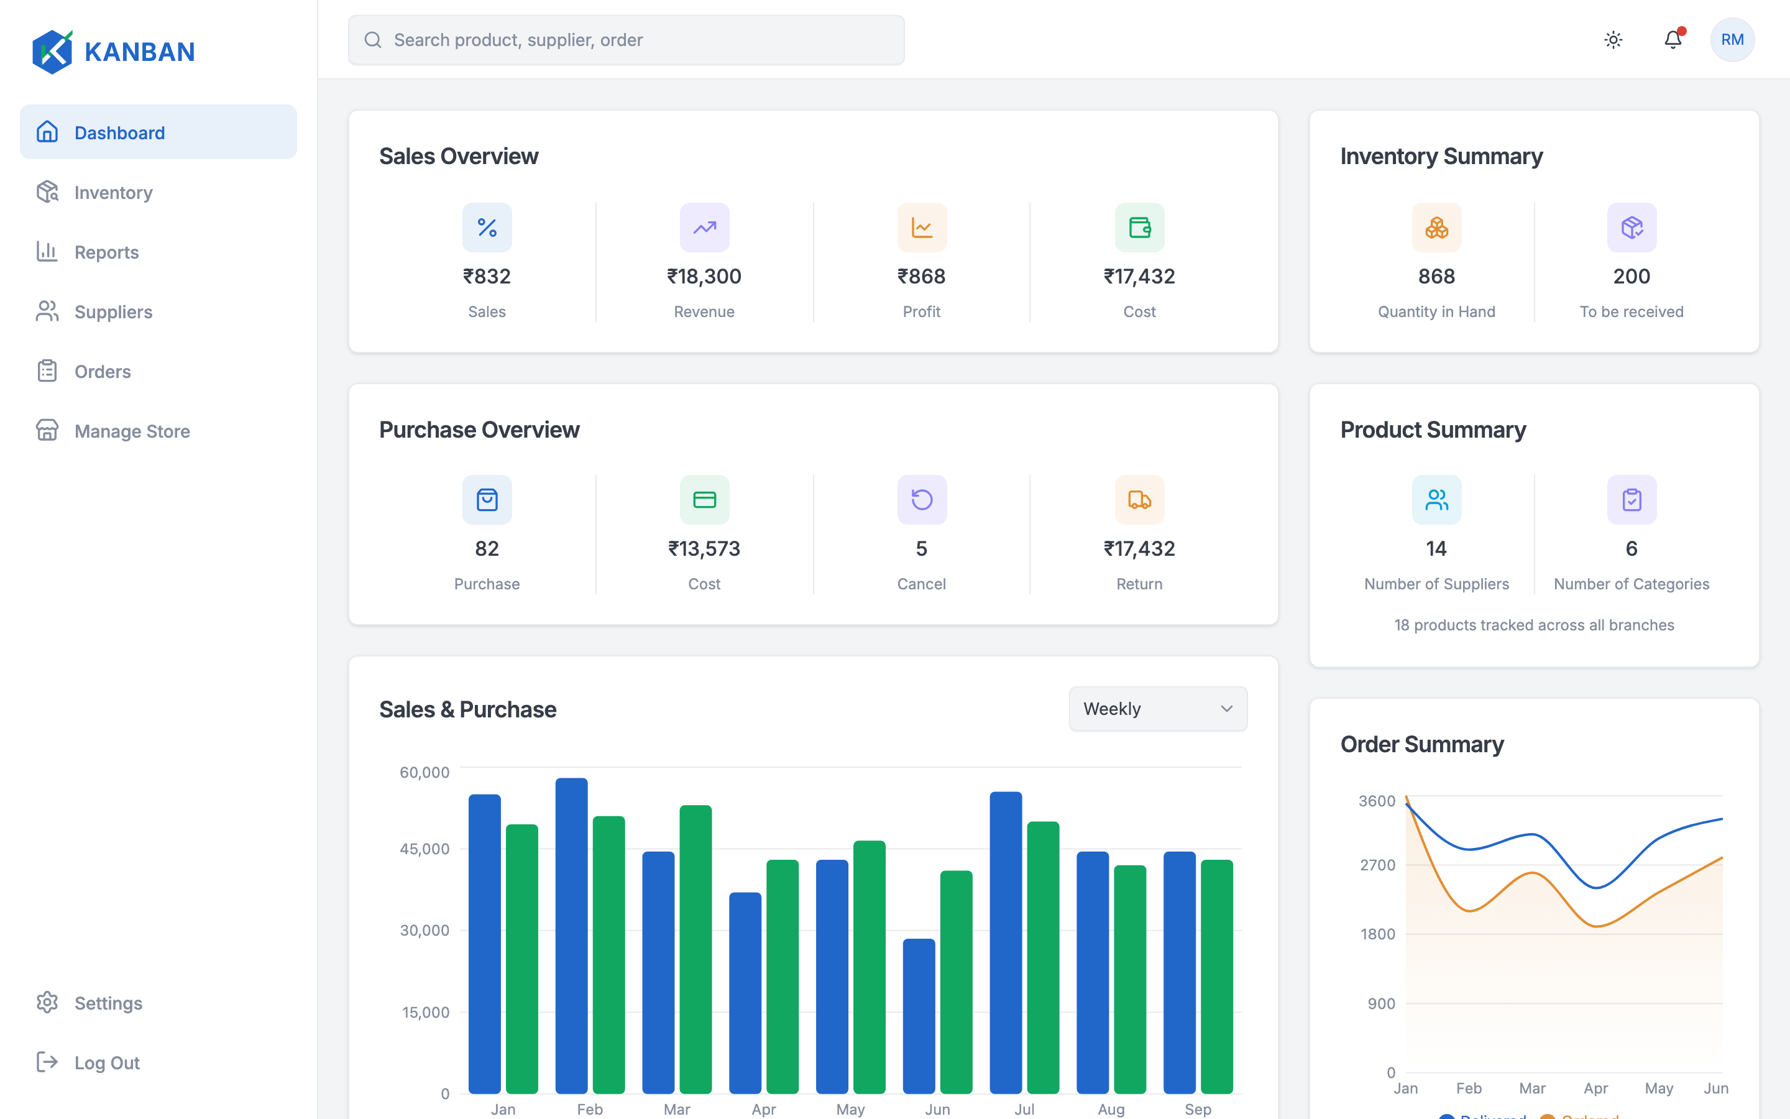Image resolution: width=1790 pixels, height=1119 pixels.
Task: Click the Log Out link
Action: (158, 1062)
